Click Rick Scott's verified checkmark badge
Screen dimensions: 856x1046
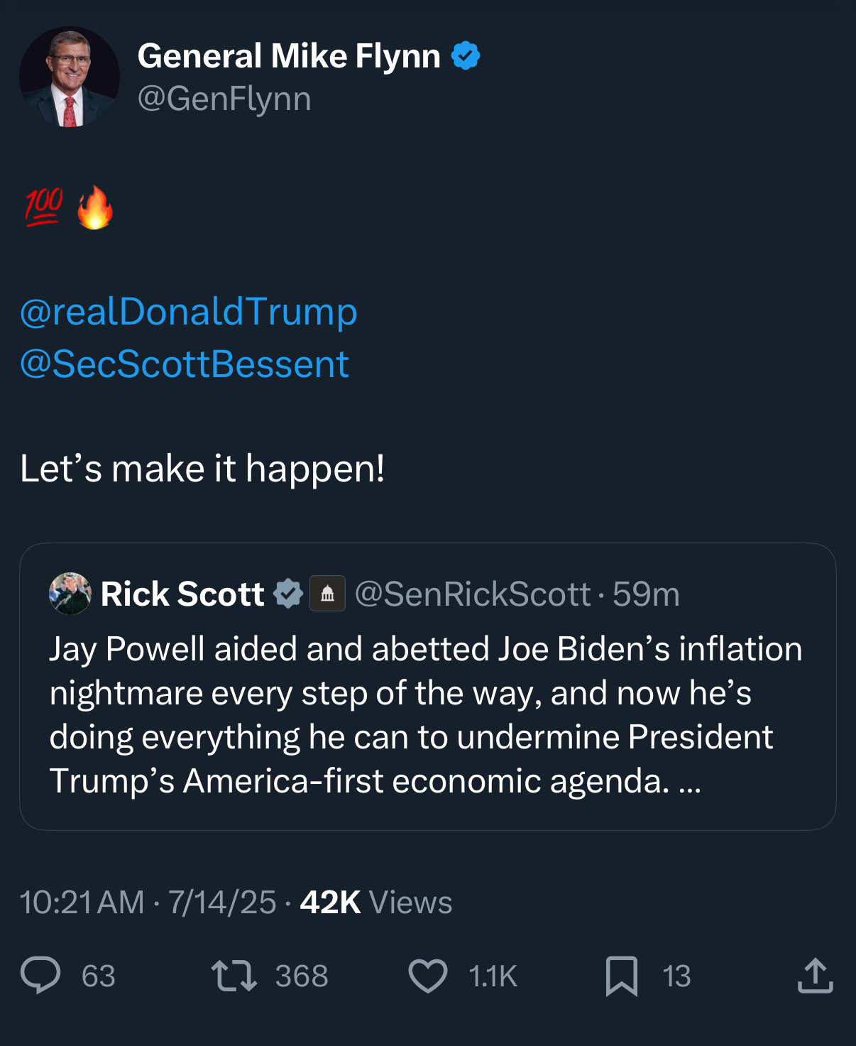289,594
